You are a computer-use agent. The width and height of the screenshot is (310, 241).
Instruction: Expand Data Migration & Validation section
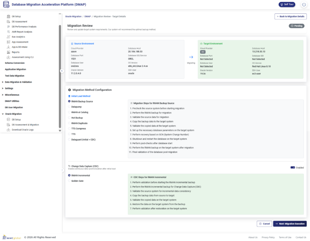(x=3, y=82)
